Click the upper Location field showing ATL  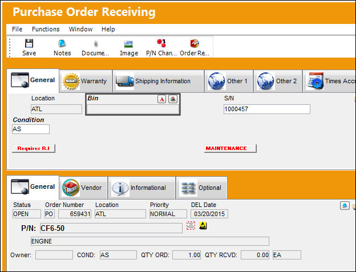[56, 109]
